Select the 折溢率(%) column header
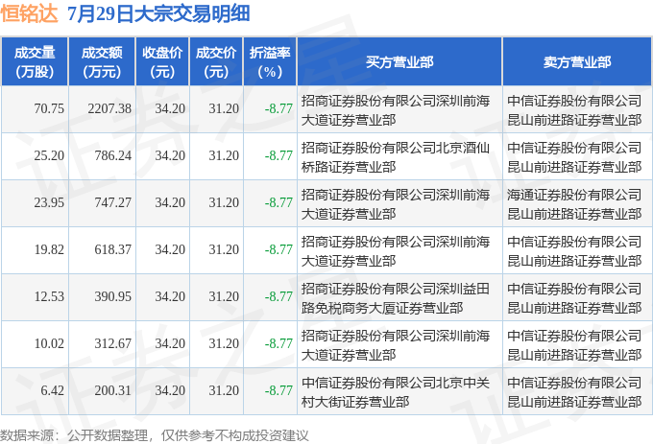The height and width of the screenshot is (444, 653). tap(270, 62)
